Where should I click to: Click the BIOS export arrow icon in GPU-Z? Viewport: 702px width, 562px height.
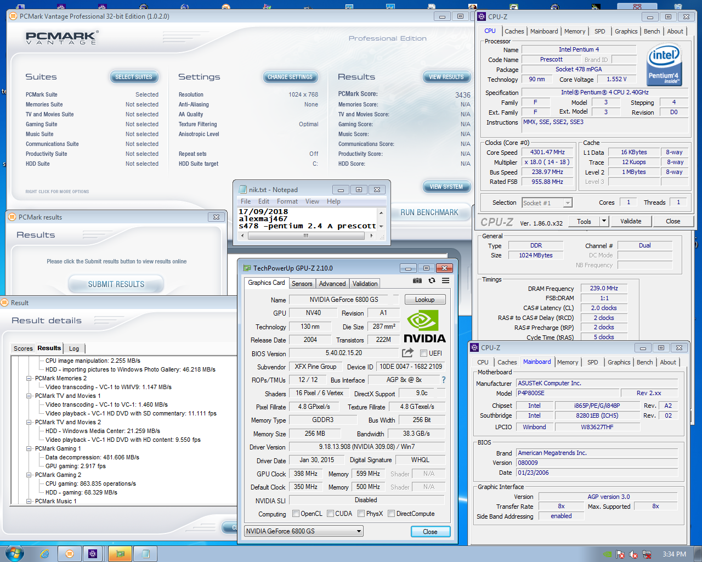point(407,353)
